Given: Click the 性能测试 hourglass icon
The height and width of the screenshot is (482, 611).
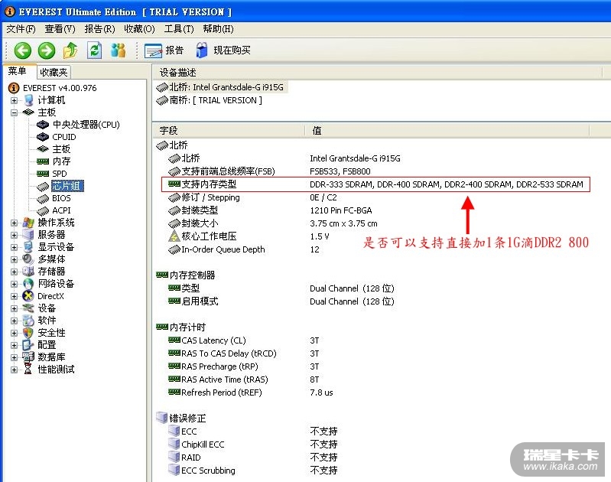Looking at the screenshot, I should [x=28, y=370].
